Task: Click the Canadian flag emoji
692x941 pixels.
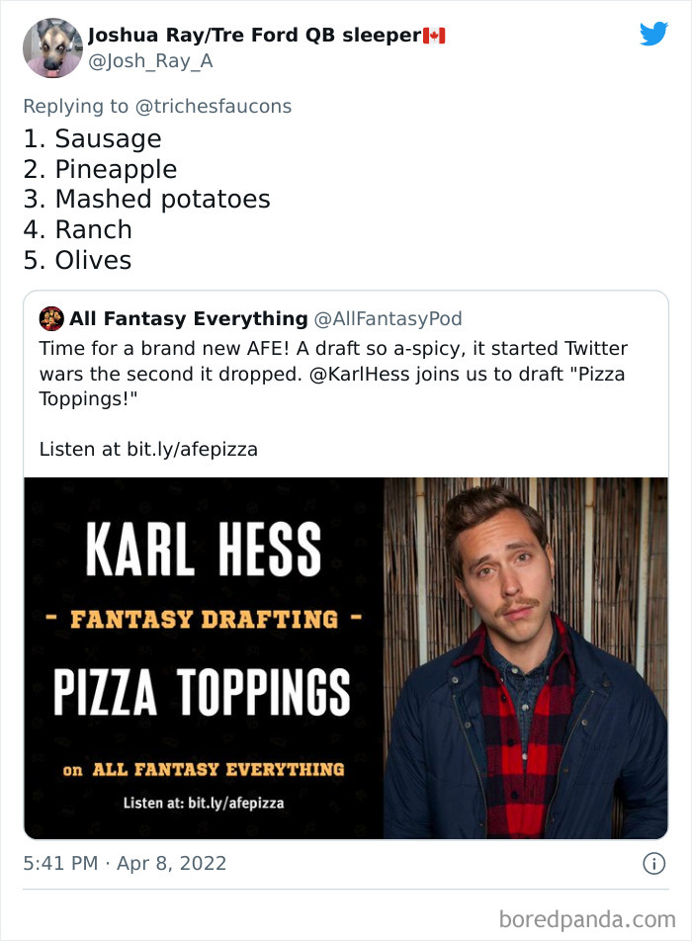Action: (x=434, y=36)
